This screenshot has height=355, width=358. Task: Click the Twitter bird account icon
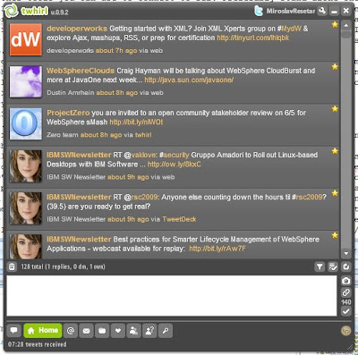pos(259,11)
